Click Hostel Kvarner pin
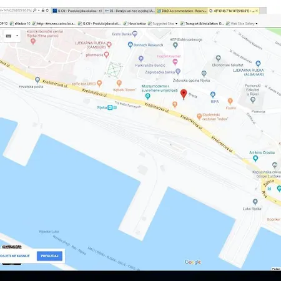Image resolution: width=281 pixels, height=281 pixels. [175, 62]
